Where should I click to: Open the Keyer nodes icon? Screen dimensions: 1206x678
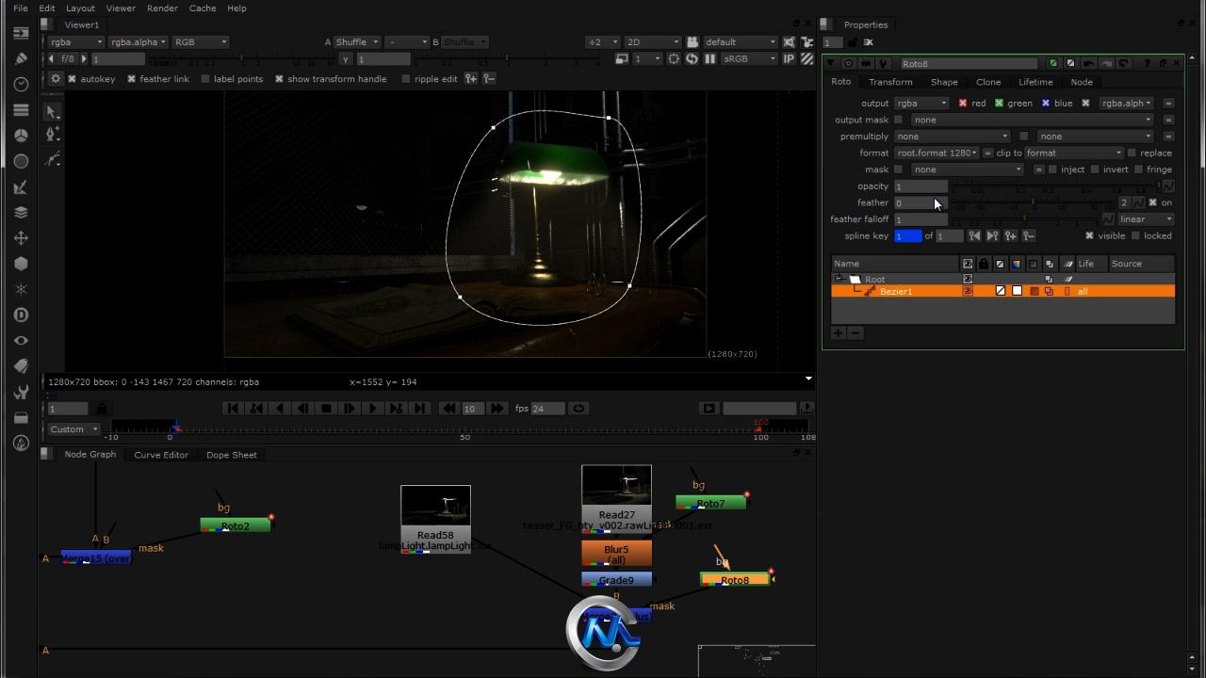click(21, 186)
